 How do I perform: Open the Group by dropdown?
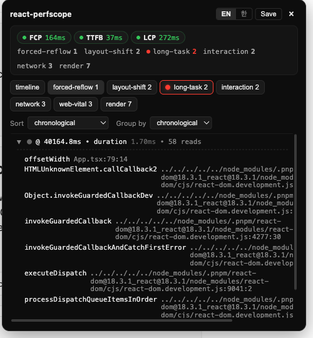[x=181, y=123]
